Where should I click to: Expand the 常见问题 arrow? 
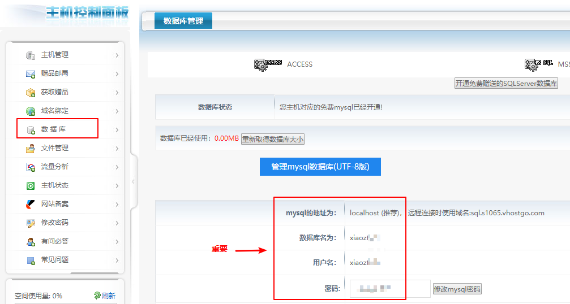click(117, 260)
